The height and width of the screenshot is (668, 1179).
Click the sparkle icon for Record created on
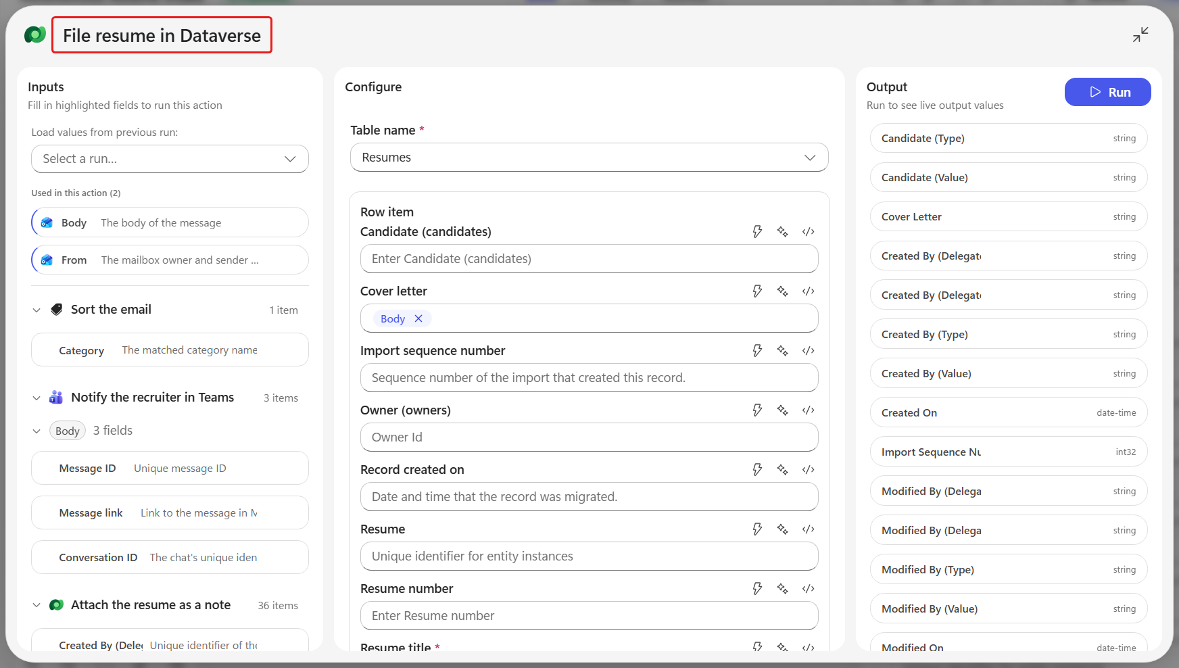pos(782,470)
